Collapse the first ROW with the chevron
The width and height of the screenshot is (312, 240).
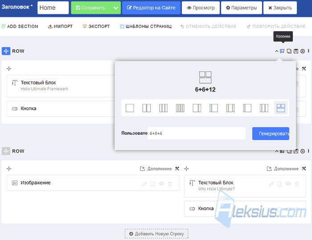click(277, 51)
